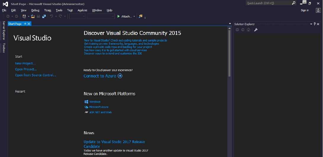Open the Test menu
The height and width of the screenshot is (157, 323).
[x=70, y=10]
